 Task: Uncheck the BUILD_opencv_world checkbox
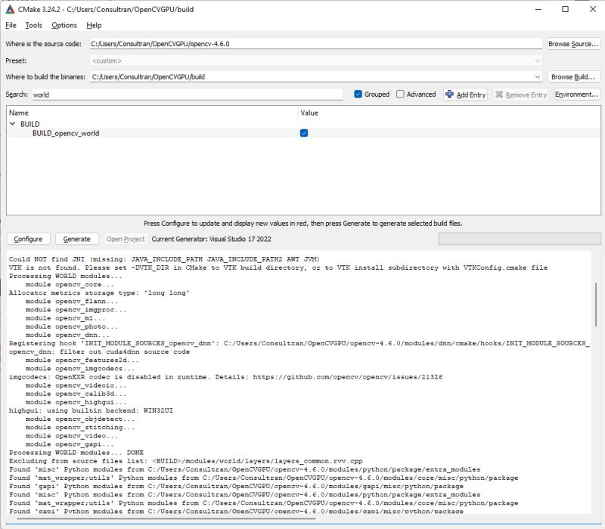[304, 132]
